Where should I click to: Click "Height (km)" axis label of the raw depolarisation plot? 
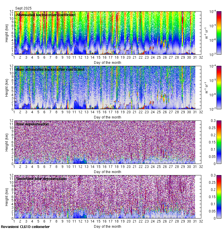(x=7, y=142)
